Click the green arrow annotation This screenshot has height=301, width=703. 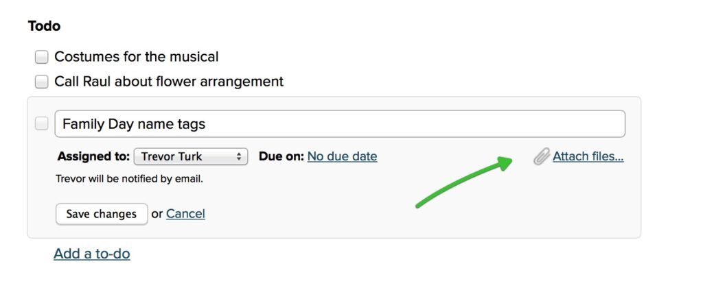pos(464,182)
